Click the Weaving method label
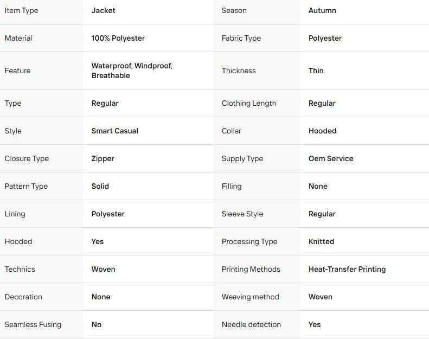Viewport: 429px width, 339px height. 250,297
